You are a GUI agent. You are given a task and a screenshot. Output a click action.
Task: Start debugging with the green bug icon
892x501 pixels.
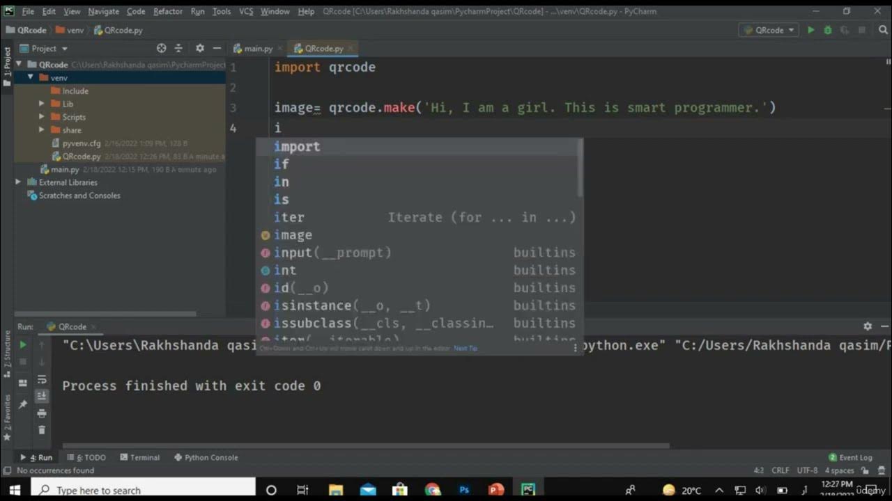pyautogui.click(x=828, y=30)
